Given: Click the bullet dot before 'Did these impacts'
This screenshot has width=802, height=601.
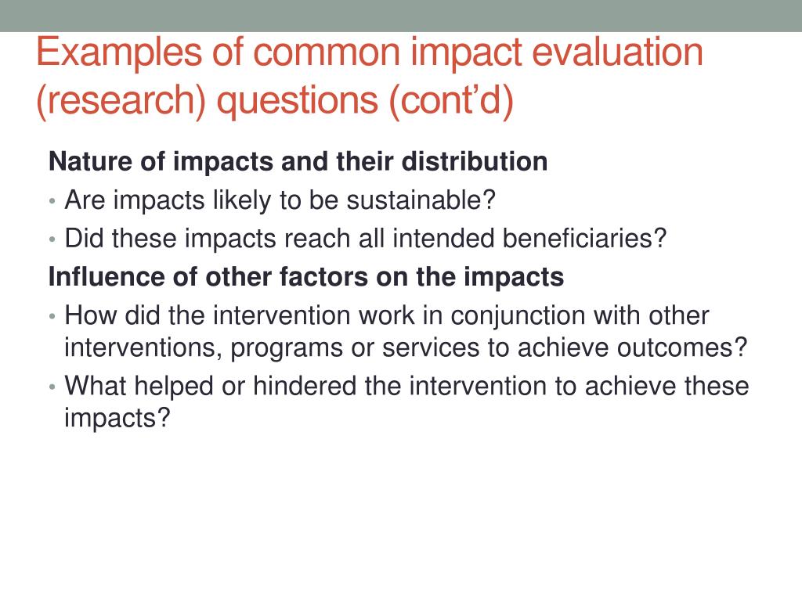Looking at the screenshot, I should click(x=52, y=239).
